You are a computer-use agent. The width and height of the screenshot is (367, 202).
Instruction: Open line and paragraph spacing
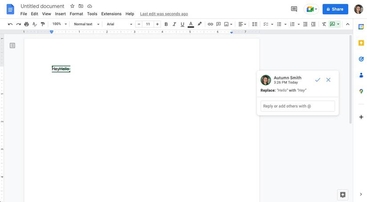tap(254, 24)
